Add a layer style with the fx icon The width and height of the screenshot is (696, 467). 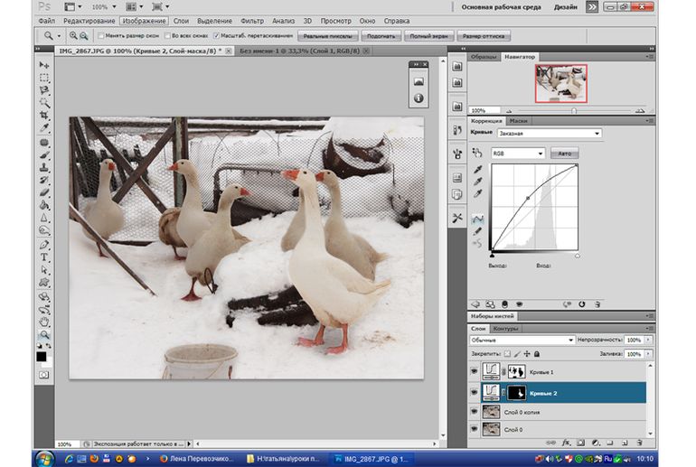(566, 443)
